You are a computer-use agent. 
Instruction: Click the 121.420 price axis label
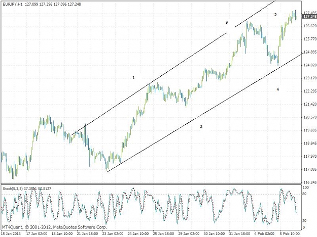coord(310,104)
